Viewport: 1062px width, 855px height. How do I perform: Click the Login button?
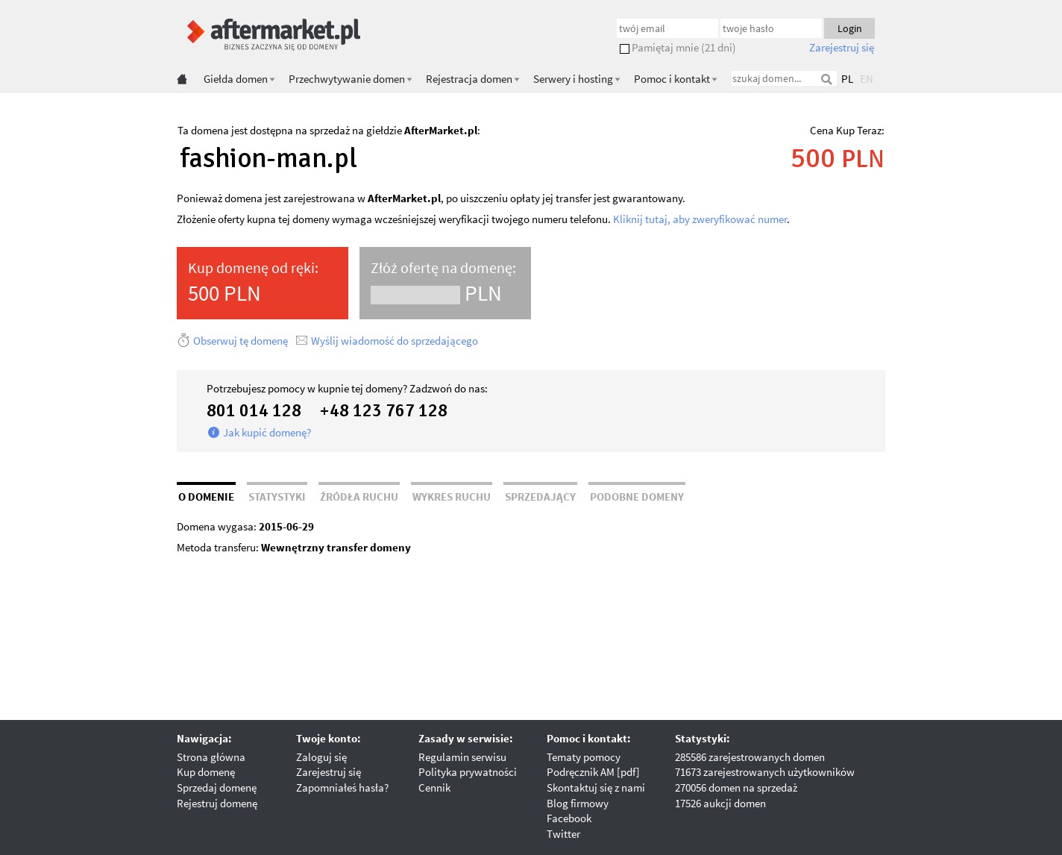click(849, 28)
